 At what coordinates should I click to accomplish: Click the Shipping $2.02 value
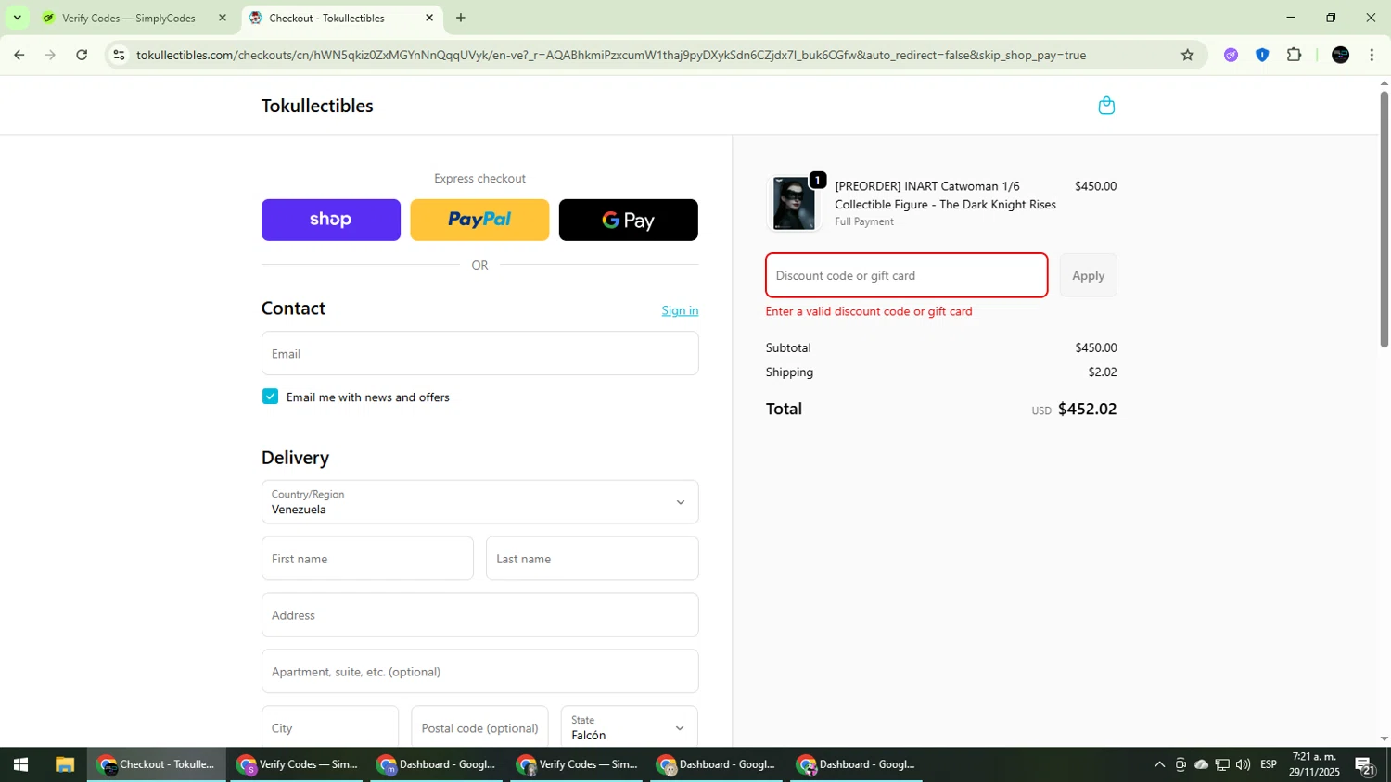point(1103,372)
